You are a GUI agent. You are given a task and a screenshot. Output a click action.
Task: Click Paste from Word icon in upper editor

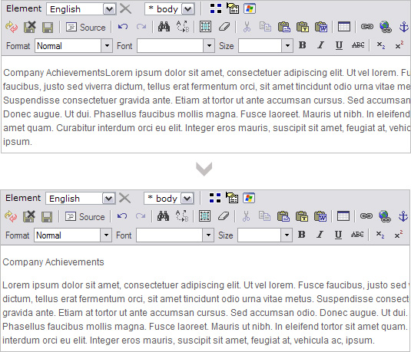[321, 27]
